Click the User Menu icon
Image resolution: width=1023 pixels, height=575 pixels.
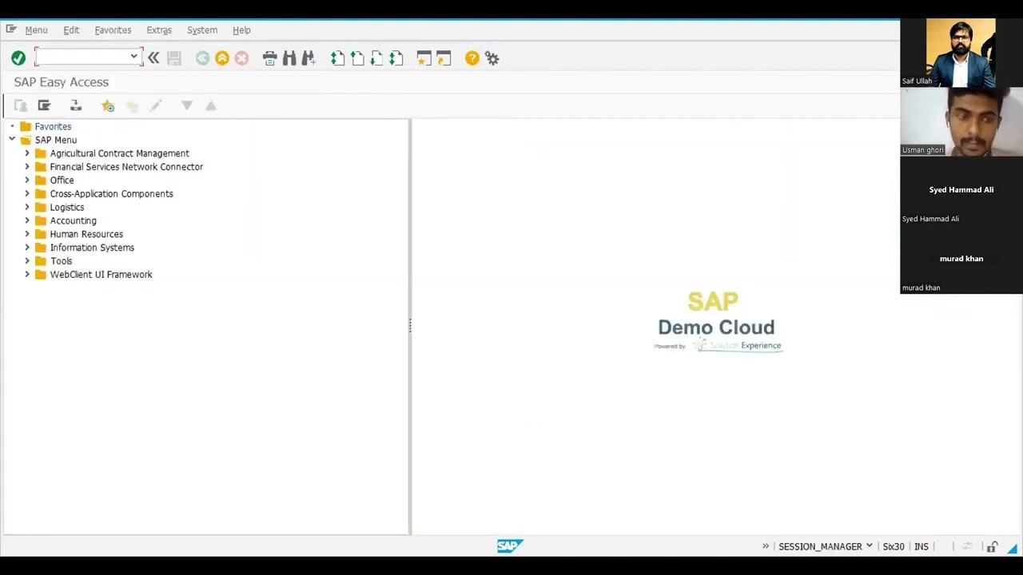(x=20, y=105)
